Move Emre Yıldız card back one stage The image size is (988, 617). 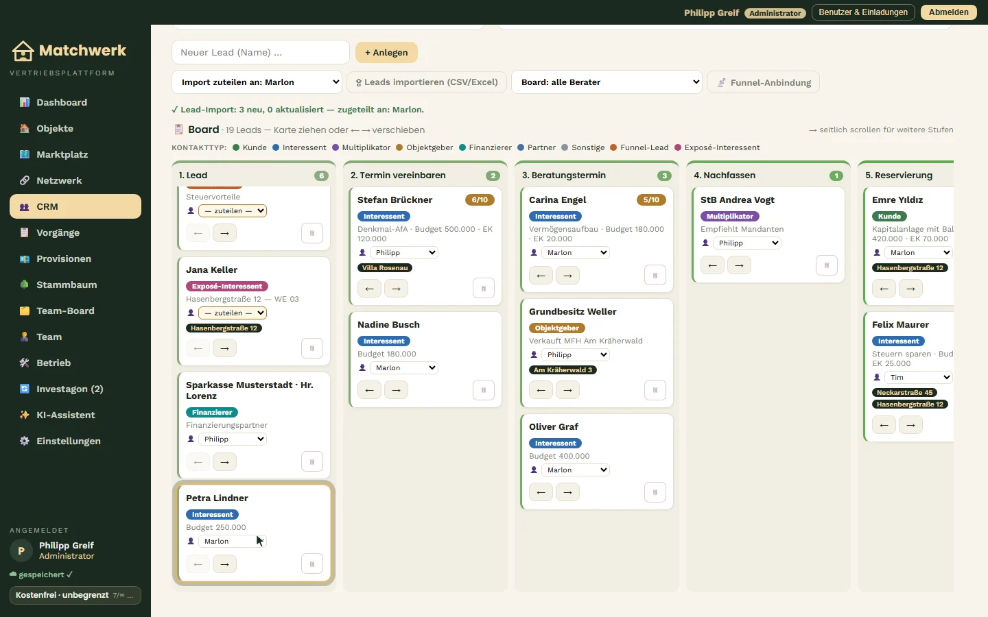tap(884, 289)
